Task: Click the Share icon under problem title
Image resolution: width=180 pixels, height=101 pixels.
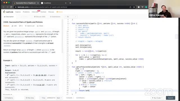Action: (38, 26)
